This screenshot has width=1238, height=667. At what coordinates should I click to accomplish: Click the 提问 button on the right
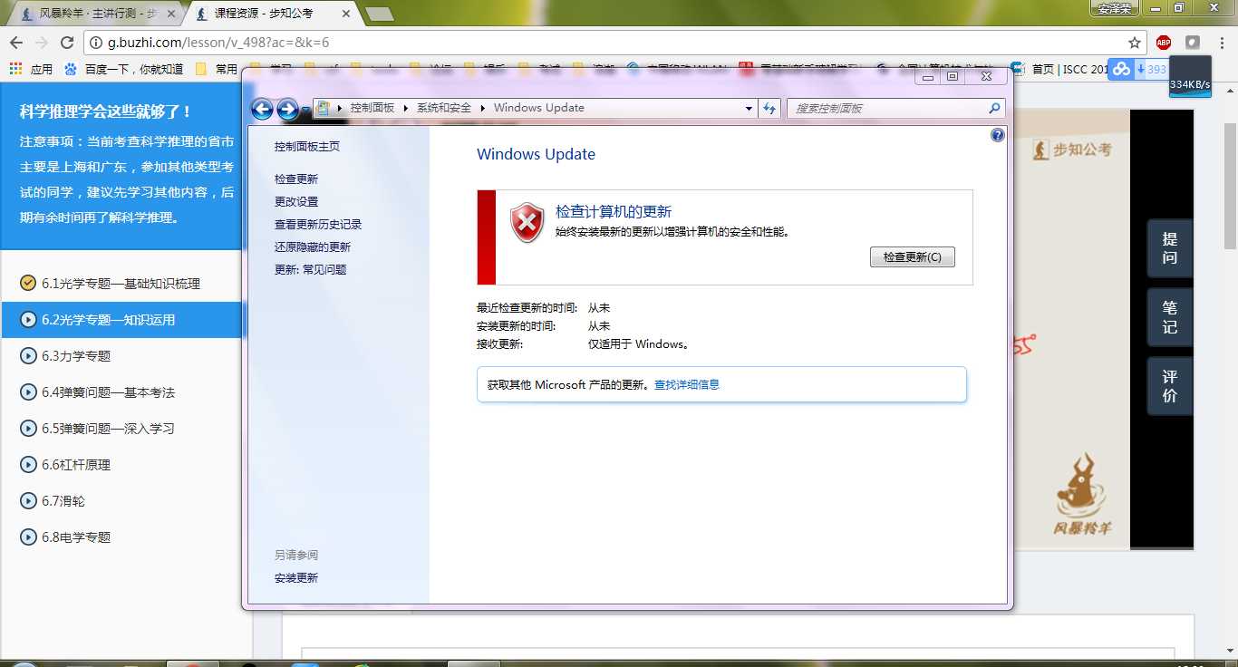click(x=1170, y=248)
